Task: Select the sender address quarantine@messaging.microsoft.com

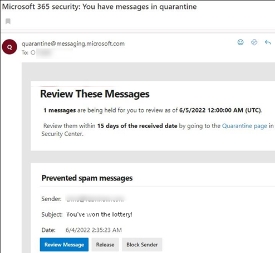Action: click(x=73, y=43)
